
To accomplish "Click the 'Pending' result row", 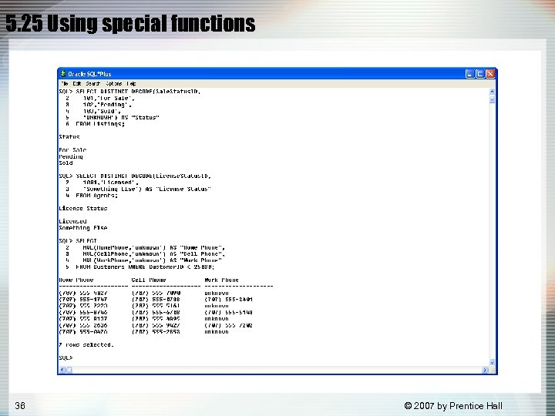I will tap(71, 156).
